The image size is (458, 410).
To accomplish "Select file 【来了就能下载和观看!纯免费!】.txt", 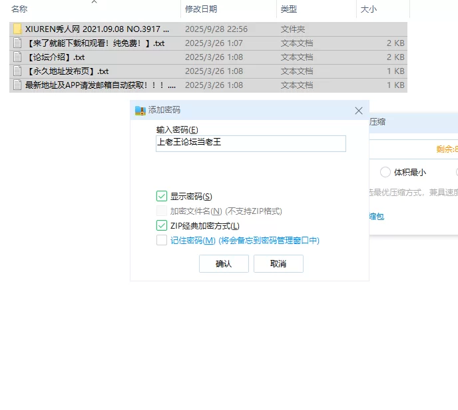I will [95, 43].
